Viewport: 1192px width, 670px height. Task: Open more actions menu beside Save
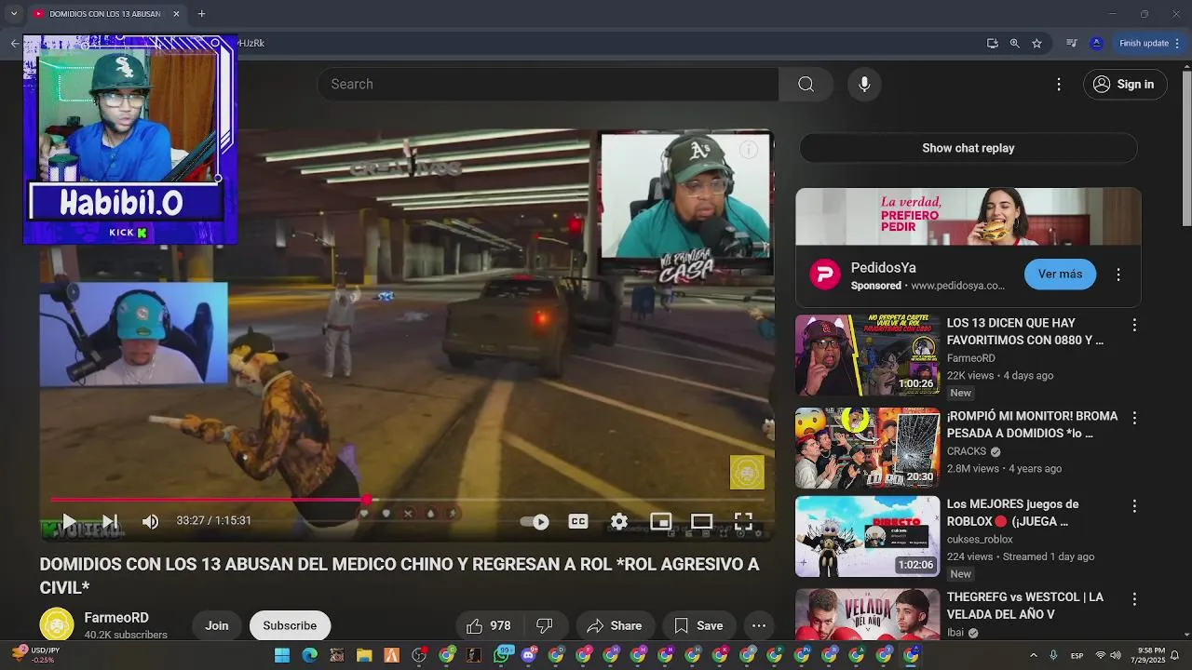pyautogui.click(x=759, y=626)
